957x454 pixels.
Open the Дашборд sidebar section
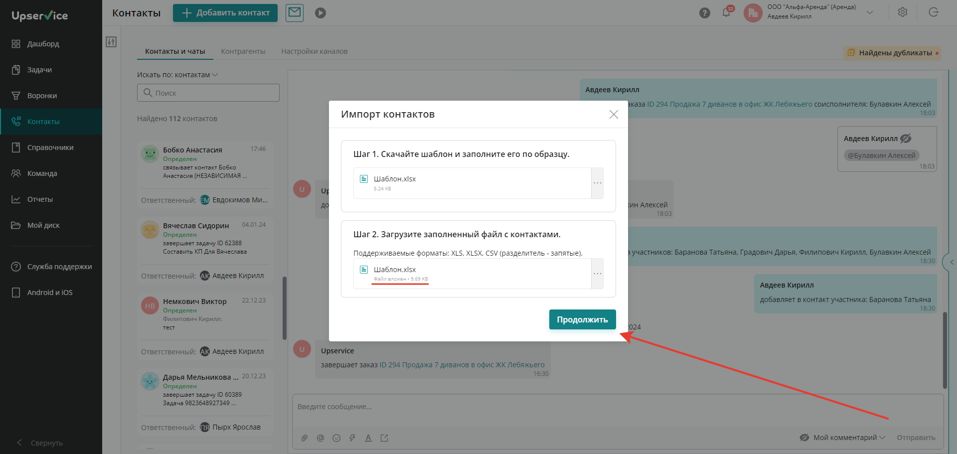(x=51, y=44)
